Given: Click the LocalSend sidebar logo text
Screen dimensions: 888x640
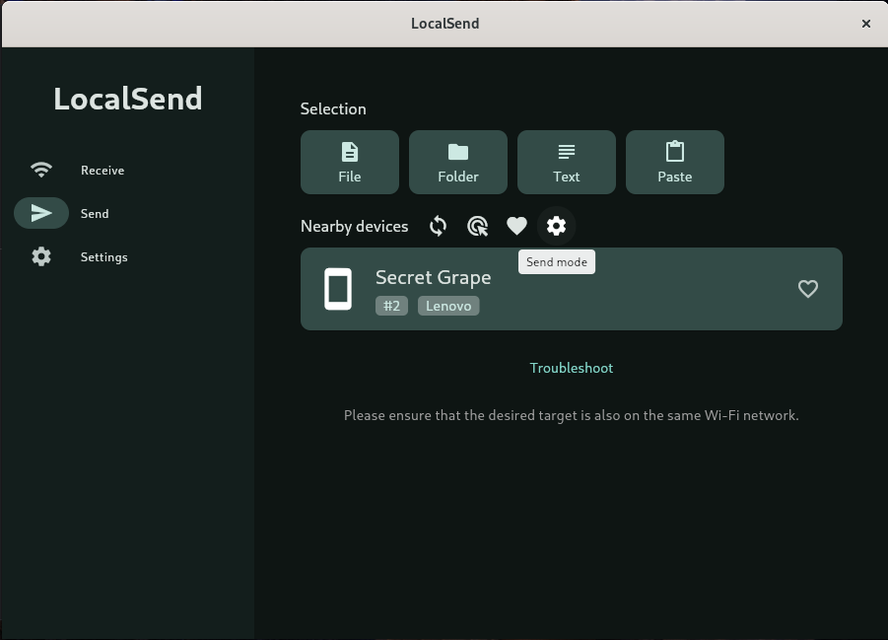Looking at the screenshot, I should click(127, 99).
